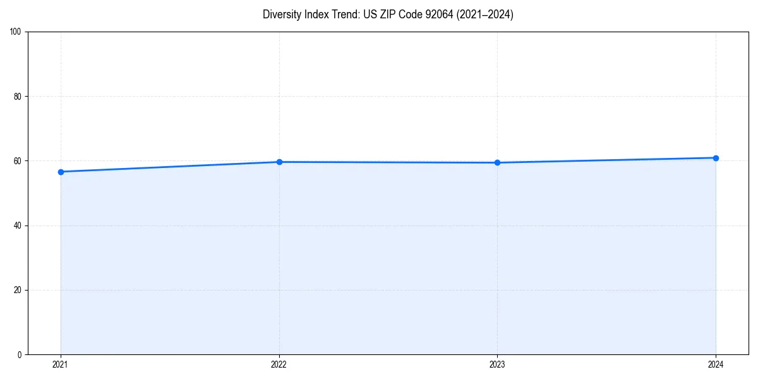Screen dimensions: 758x379
Task: Click the trend line between 2021 and 2022
Action: (171, 166)
